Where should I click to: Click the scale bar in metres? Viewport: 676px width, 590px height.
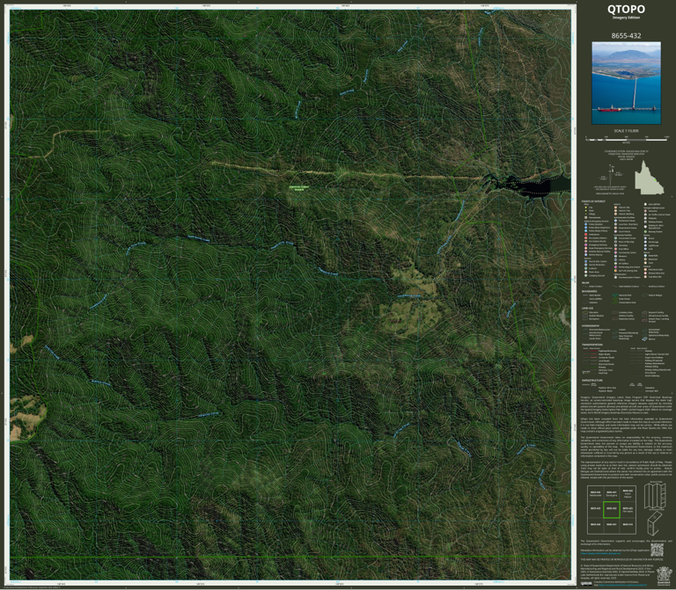(x=627, y=139)
